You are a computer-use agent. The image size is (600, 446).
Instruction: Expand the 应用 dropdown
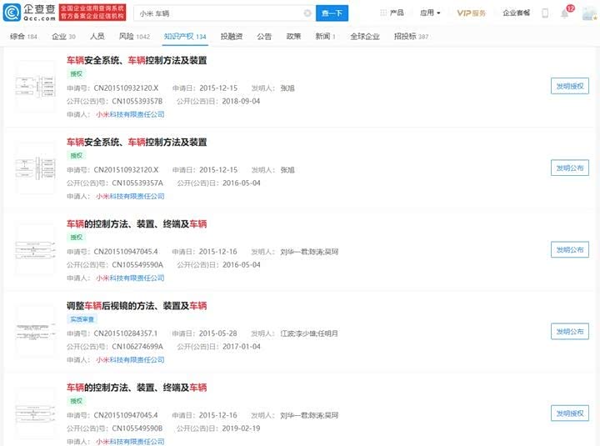[430, 13]
